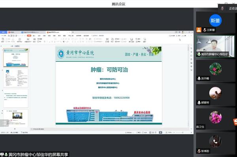Open the highlighted 开始 ribbon tab
The height and width of the screenshot is (157, 237).
coord(29,36)
